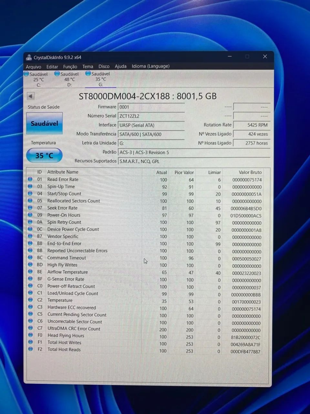Click the status dot for Command Timeout
The height and width of the screenshot is (414, 310).
pos(30,257)
